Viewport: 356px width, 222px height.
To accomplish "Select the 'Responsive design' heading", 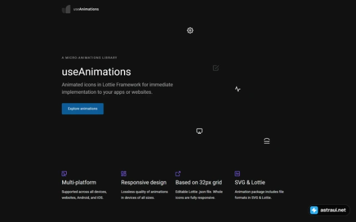I will [144, 183].
